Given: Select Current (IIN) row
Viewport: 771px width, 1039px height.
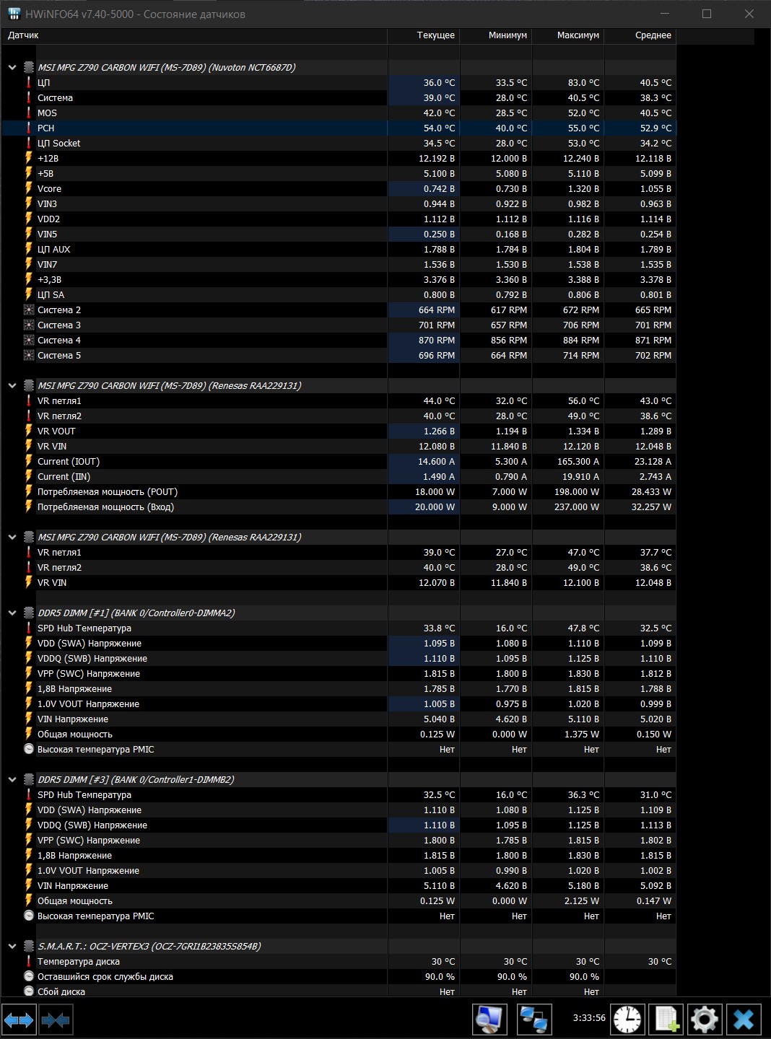Looking at the screenshot, I should click(339, 476).
